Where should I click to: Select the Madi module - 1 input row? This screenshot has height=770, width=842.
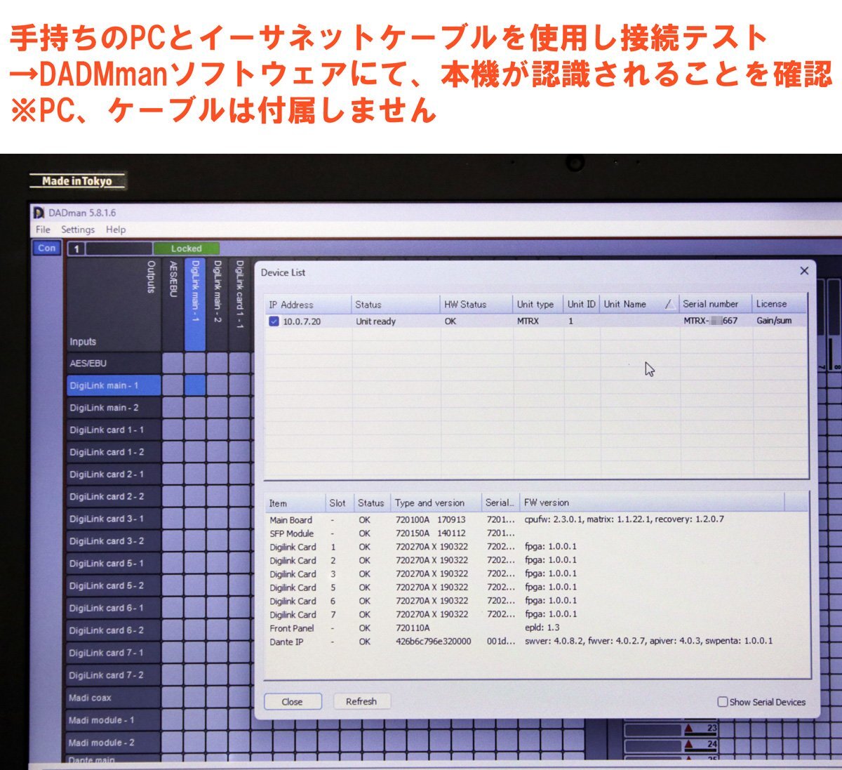(114, 720)
